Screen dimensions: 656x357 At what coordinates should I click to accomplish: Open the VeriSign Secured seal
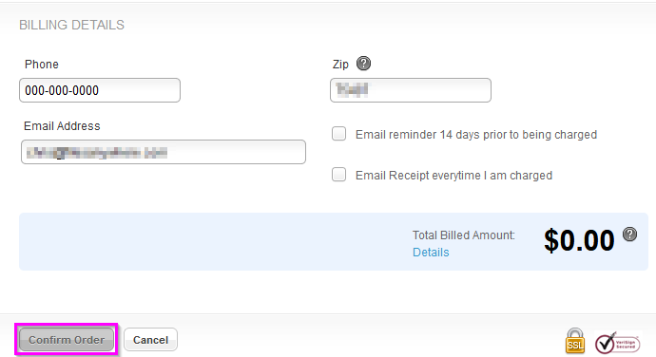(x=618, y=343)
